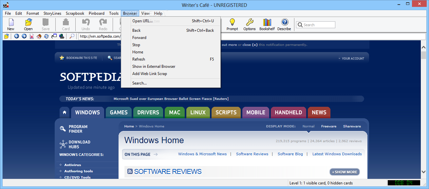This screenshot has width=429, height=189.
Task: Go to the browser home house icon
Action: (39, 36)
